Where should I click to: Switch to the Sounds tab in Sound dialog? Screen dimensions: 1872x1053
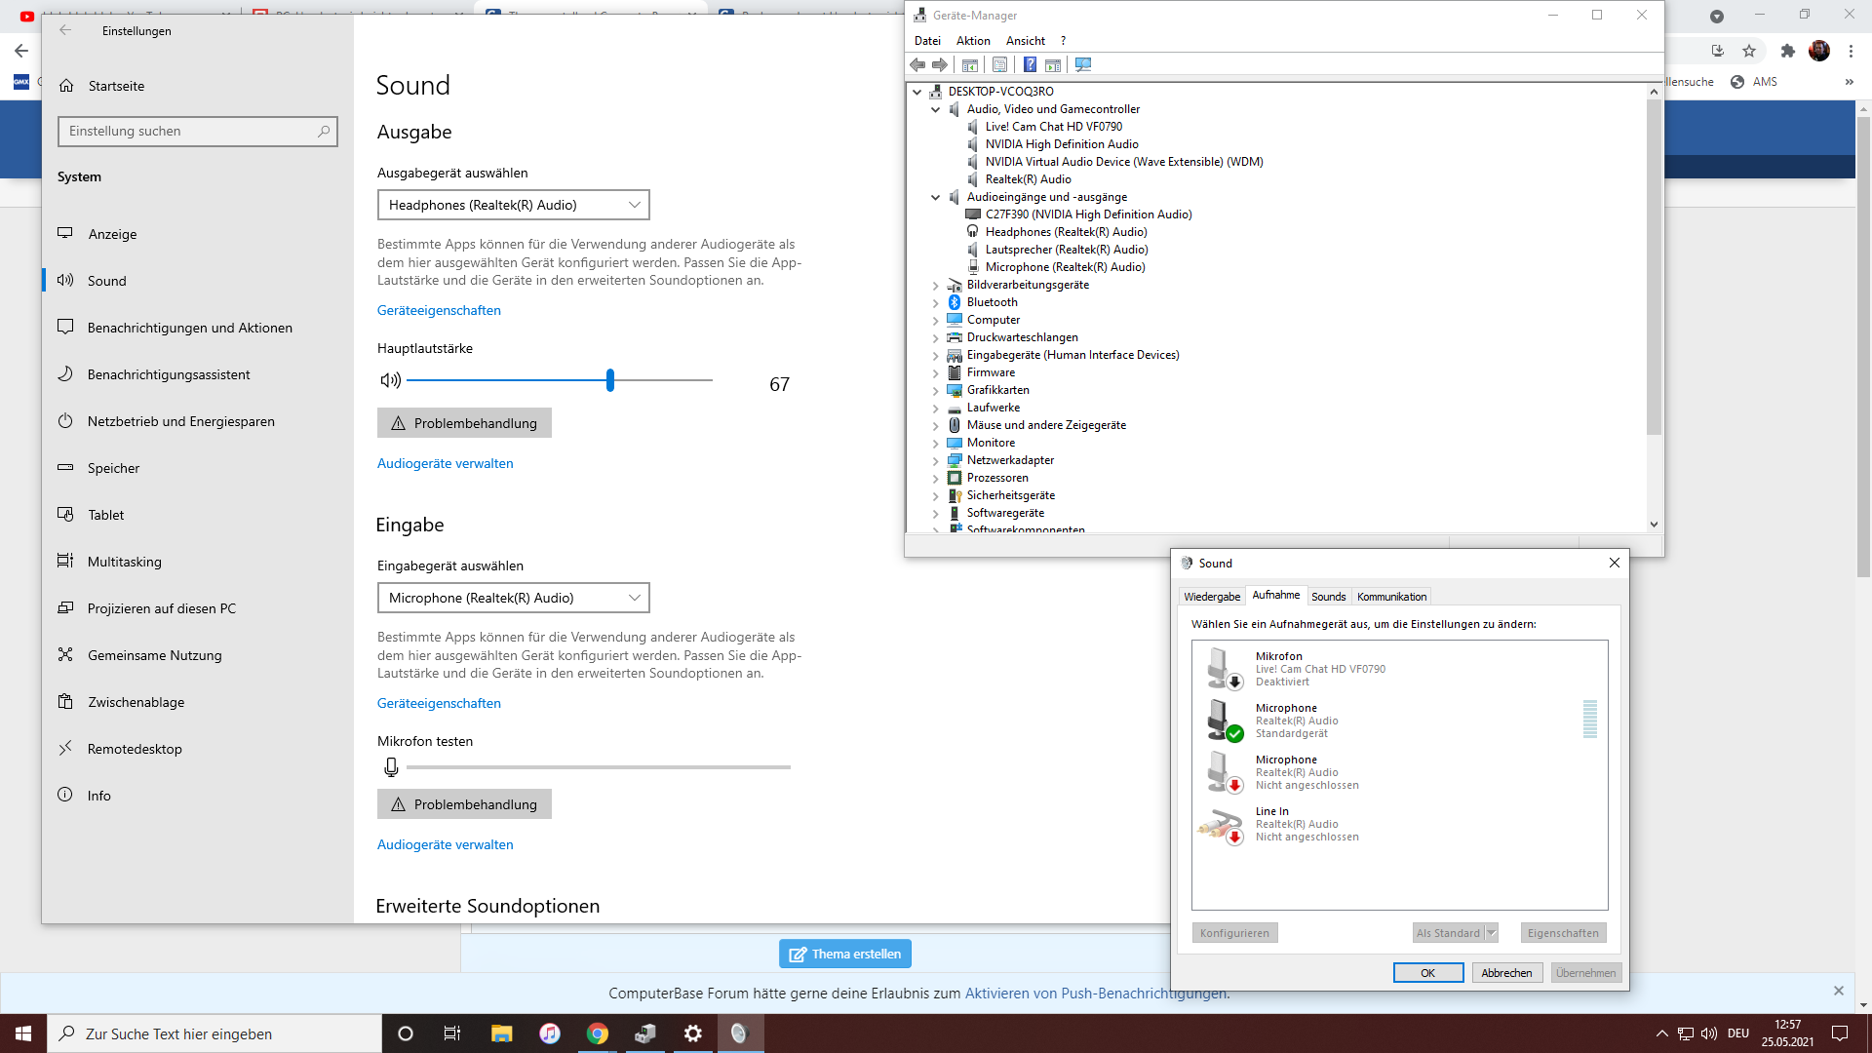(x=1327, y=596)
